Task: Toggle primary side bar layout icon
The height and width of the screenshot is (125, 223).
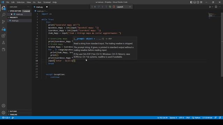Action: tap(191, 2)
